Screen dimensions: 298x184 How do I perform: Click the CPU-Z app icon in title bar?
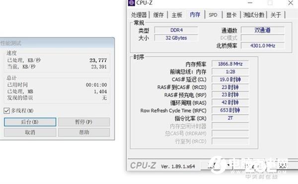point(131,2)
